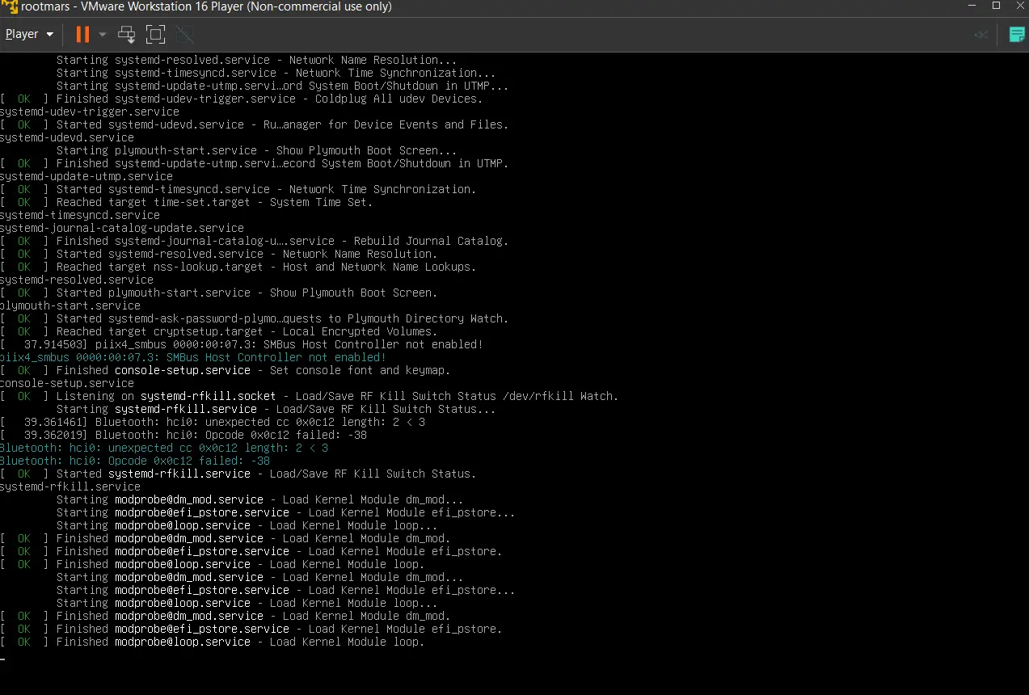Viewport: 1029px width, 695px height.
Task: Click the VMware logo in title bar
Action: point(9,6)
